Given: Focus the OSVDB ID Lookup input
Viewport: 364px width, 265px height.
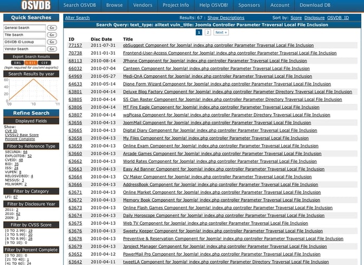Looking at the screenshot, I should [x=25, y=42].
